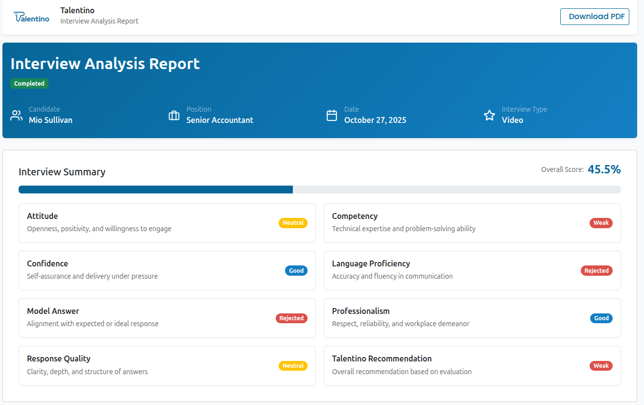This screenshot has height=405, width=644.
Task: Click Weak badge in Talentino Recommendation
Action: point(601,366)
